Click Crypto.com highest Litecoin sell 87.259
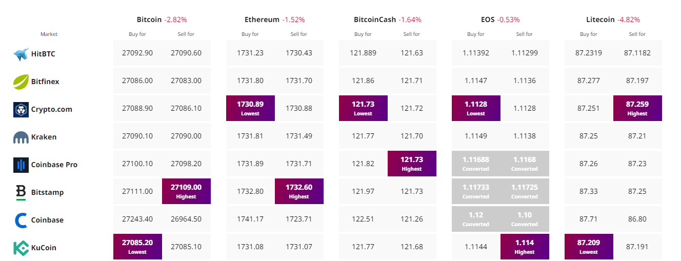 point(637,108)
